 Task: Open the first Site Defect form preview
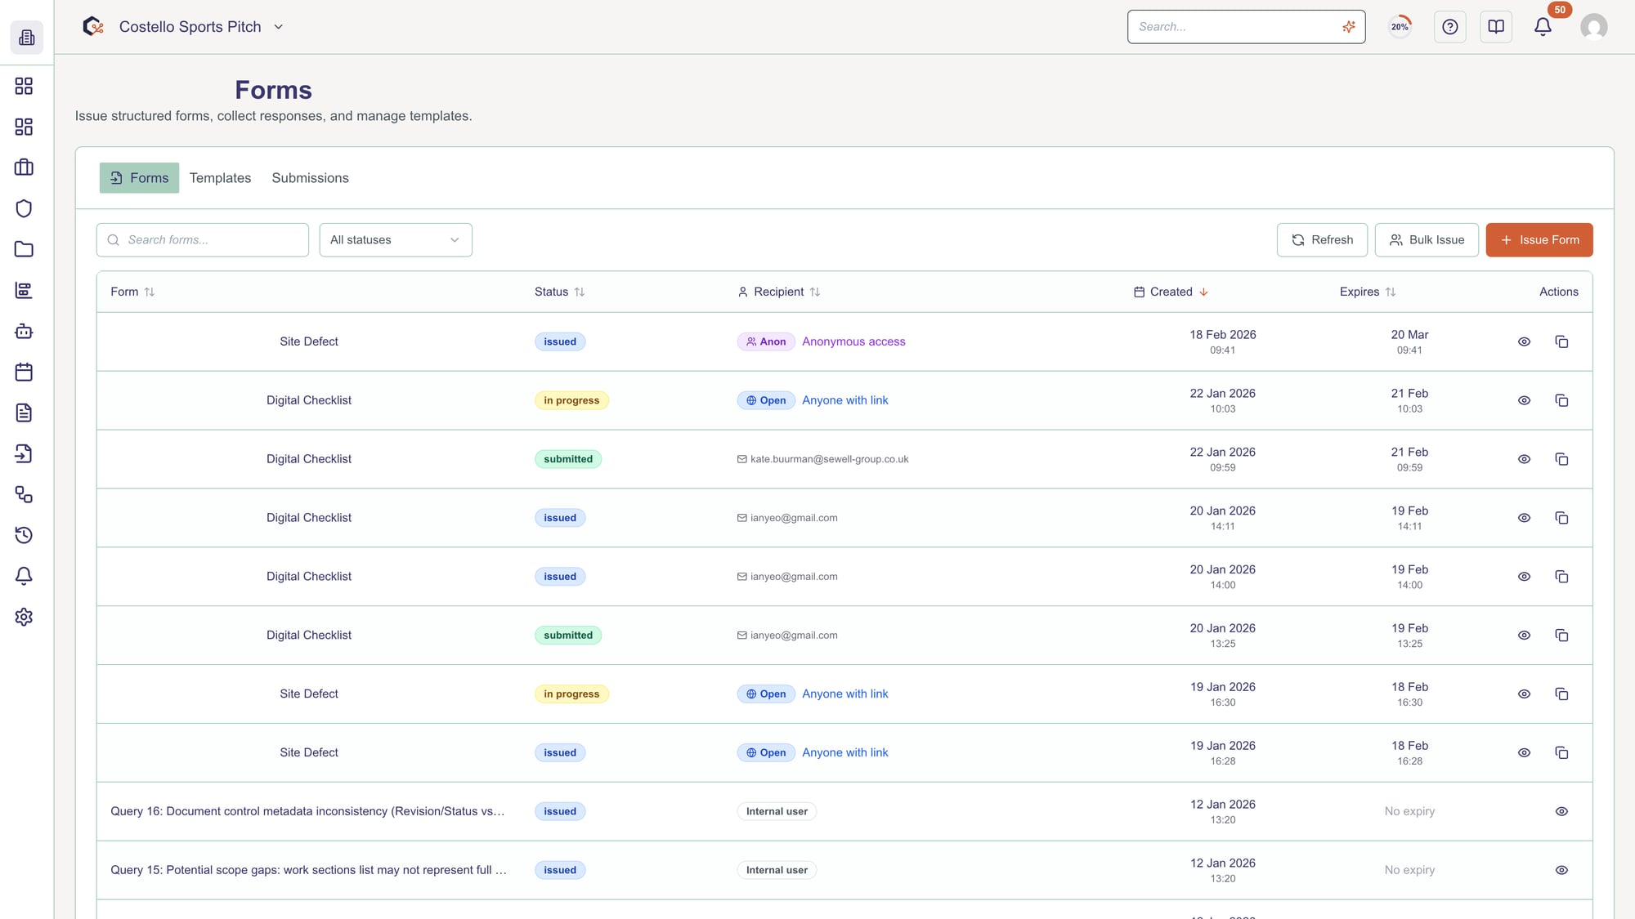pyautogui.click(x=1524, y=341)
